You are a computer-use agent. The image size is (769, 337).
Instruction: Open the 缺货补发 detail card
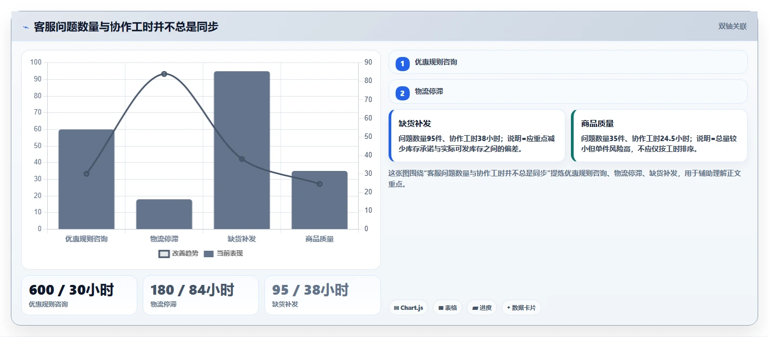(x=477, y=136)
